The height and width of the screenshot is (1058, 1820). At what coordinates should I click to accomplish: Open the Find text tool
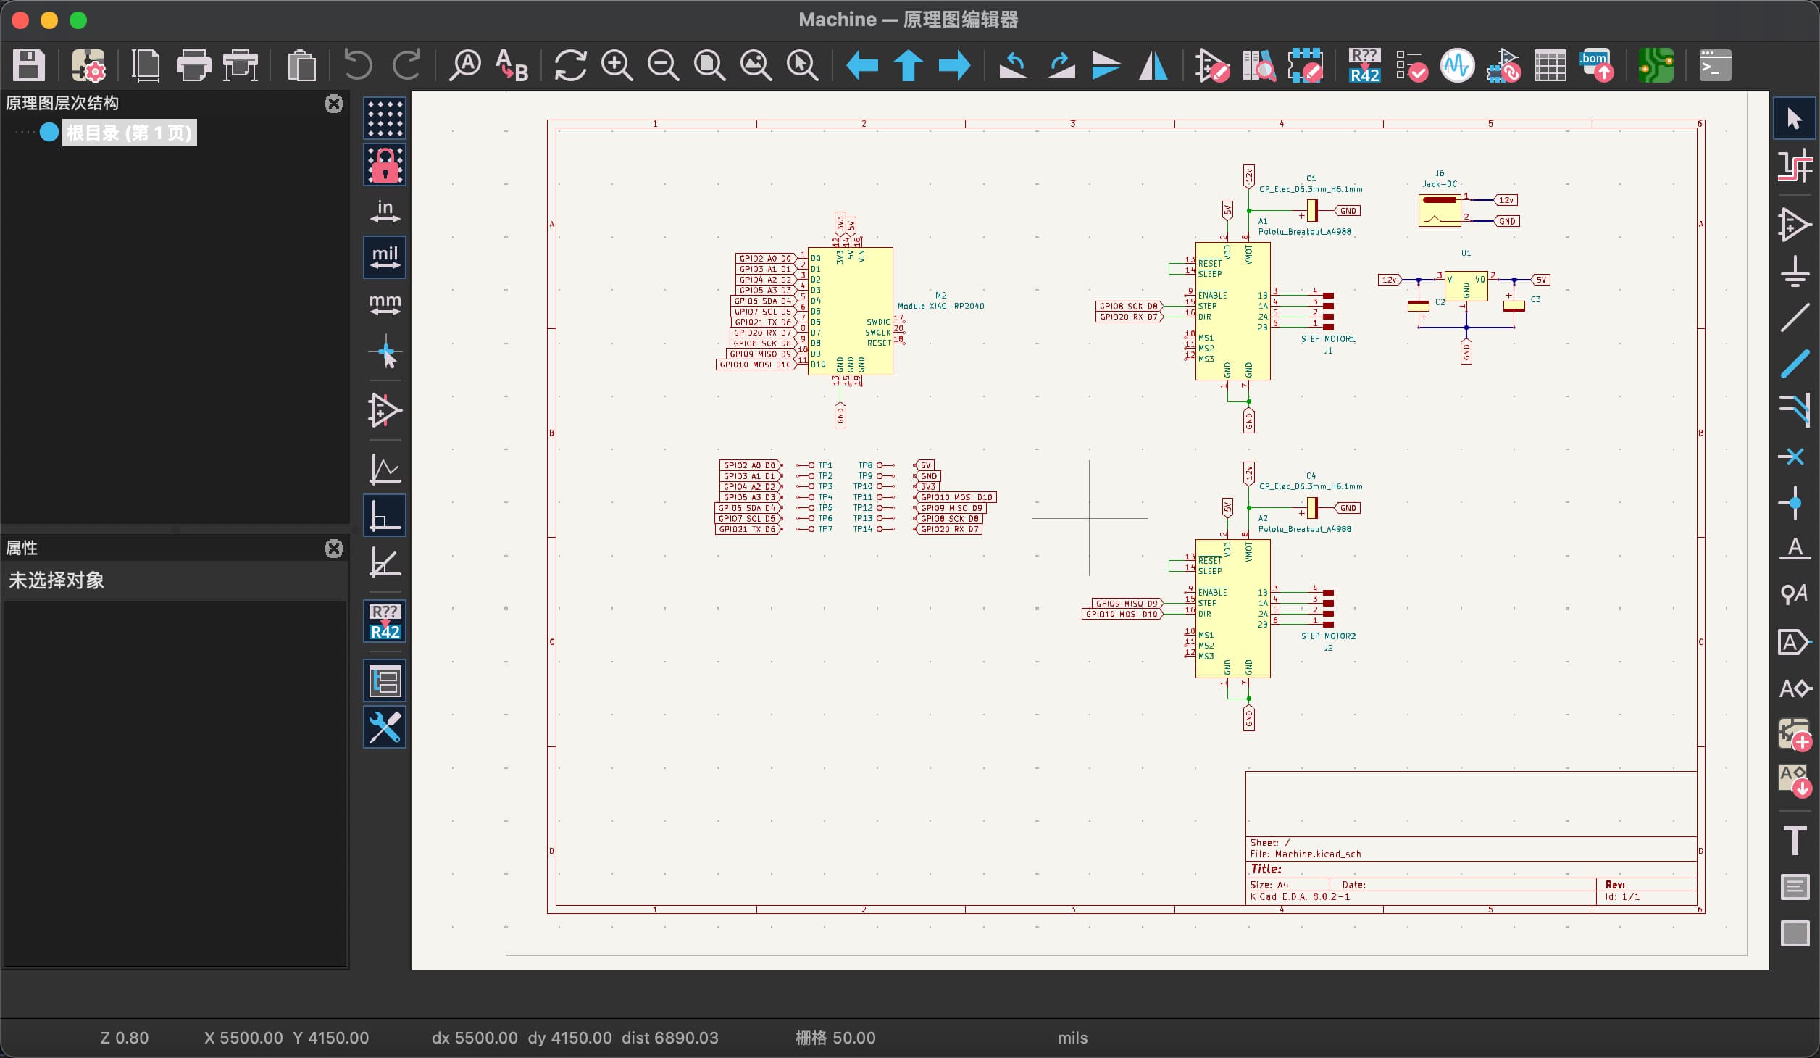[x=465, y=66]
